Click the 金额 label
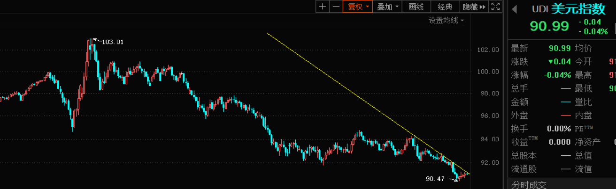The height and width of the screenshot is (189, 616). (x=520, y=102)
